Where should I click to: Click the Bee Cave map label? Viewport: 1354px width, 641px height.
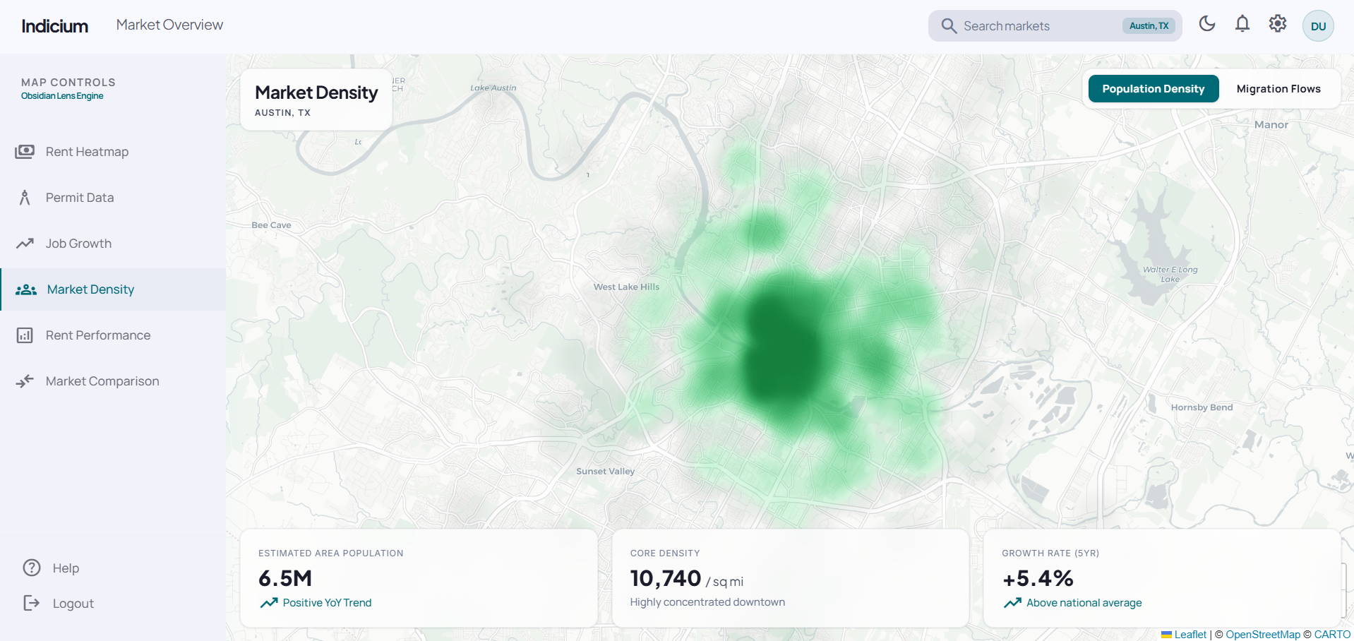[271, 225]
